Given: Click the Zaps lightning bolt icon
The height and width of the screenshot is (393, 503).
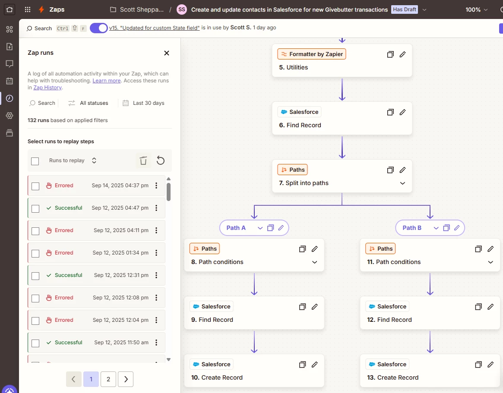Looking at the screenshot, I should [41, 9].
